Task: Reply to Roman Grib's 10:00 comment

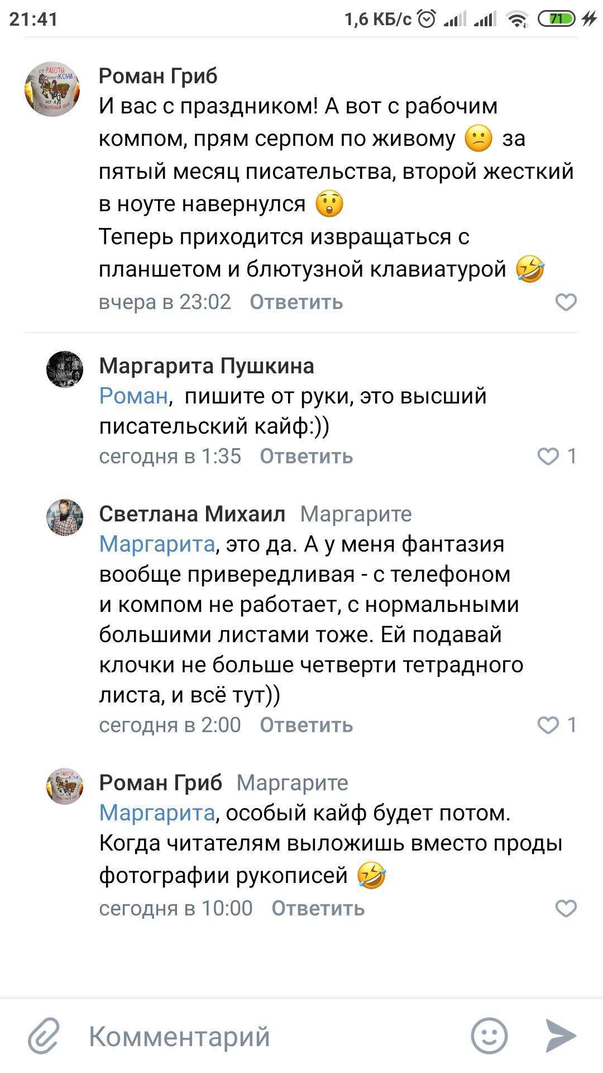Action: [x=318, y=909]
